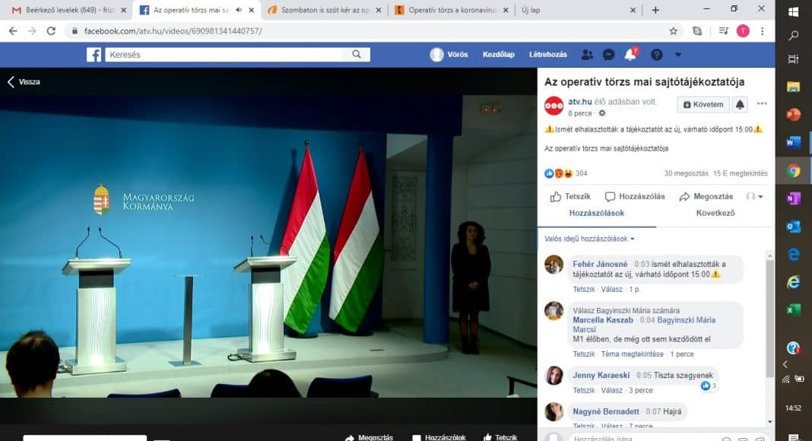Go back with the browser back arrow
The height and width of the screenshot is (441, 812).
(x=13, y=31)
